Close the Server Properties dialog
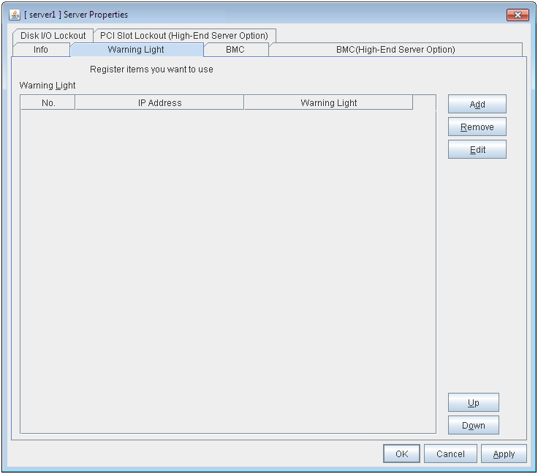 coord(518,15)
